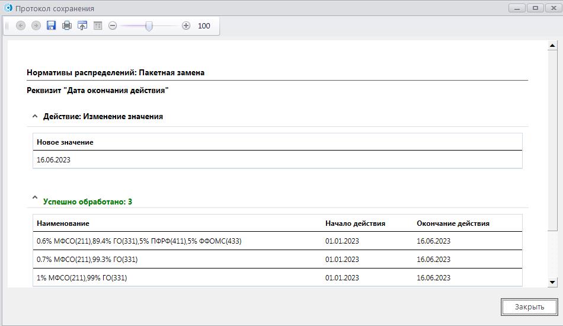563x326 pixels.
Task: Click end date 16.06.2023 in 1% МФСО row
Action: (x=433, y=277)
